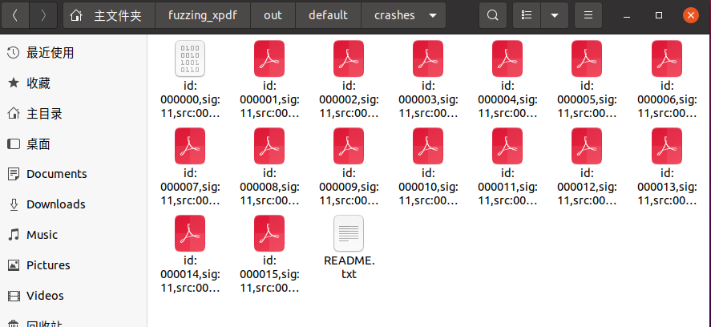Click the id:000000,sig:11 file name label
Image resolution: width=711 pixels, height=327 pixels.
(190, 99)
